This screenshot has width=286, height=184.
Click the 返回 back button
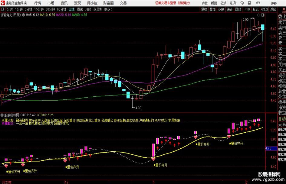[x=273, y=9]
